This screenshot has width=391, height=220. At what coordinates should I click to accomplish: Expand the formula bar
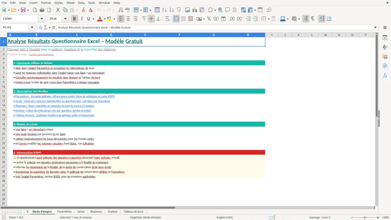375,27
